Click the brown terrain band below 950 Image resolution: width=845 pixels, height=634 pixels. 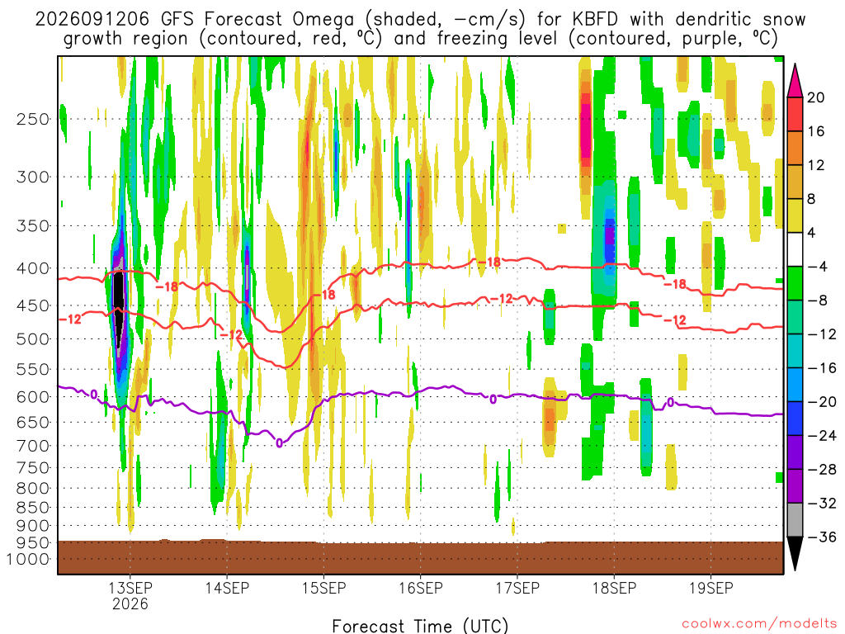(420, 557)
